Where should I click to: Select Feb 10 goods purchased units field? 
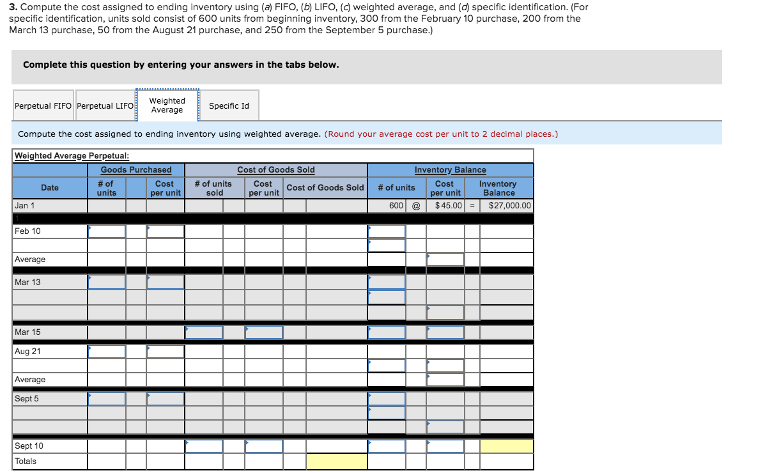107,231
